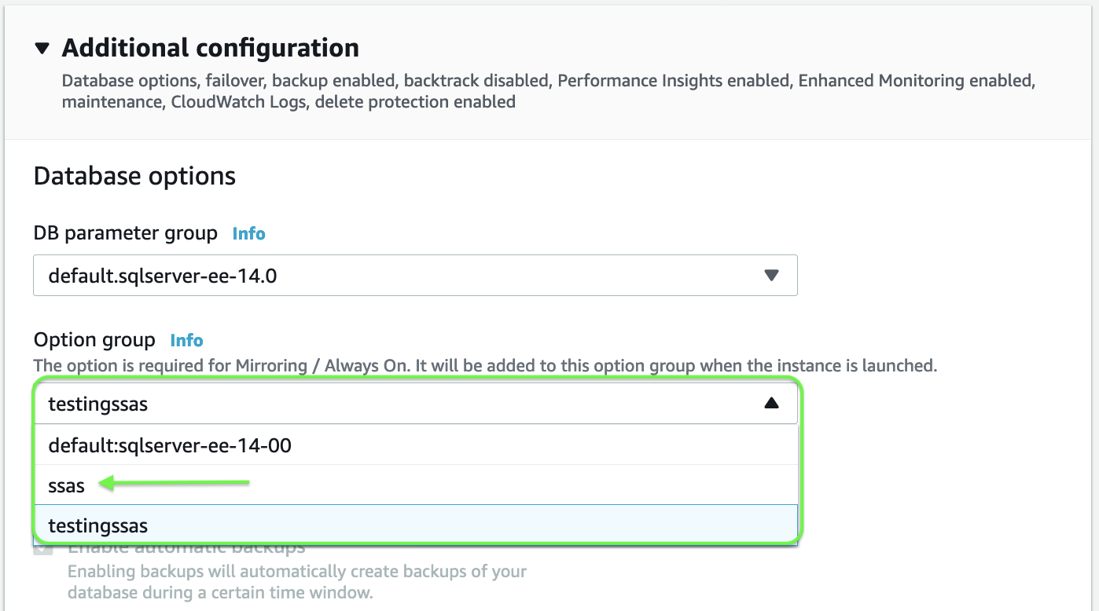Click the Option group up arrow
1099x611 pixels.
tap(771, 404)
